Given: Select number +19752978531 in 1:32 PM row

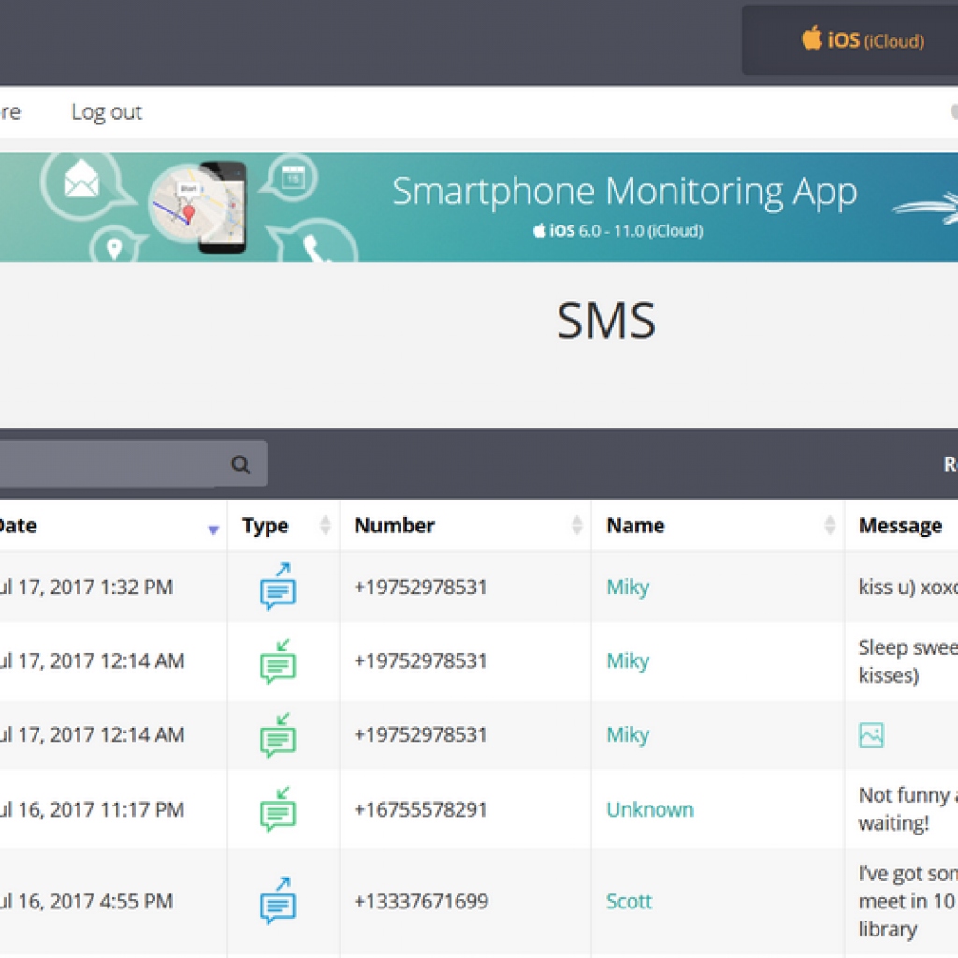Looking at the screenshot, I should point(420,588).
